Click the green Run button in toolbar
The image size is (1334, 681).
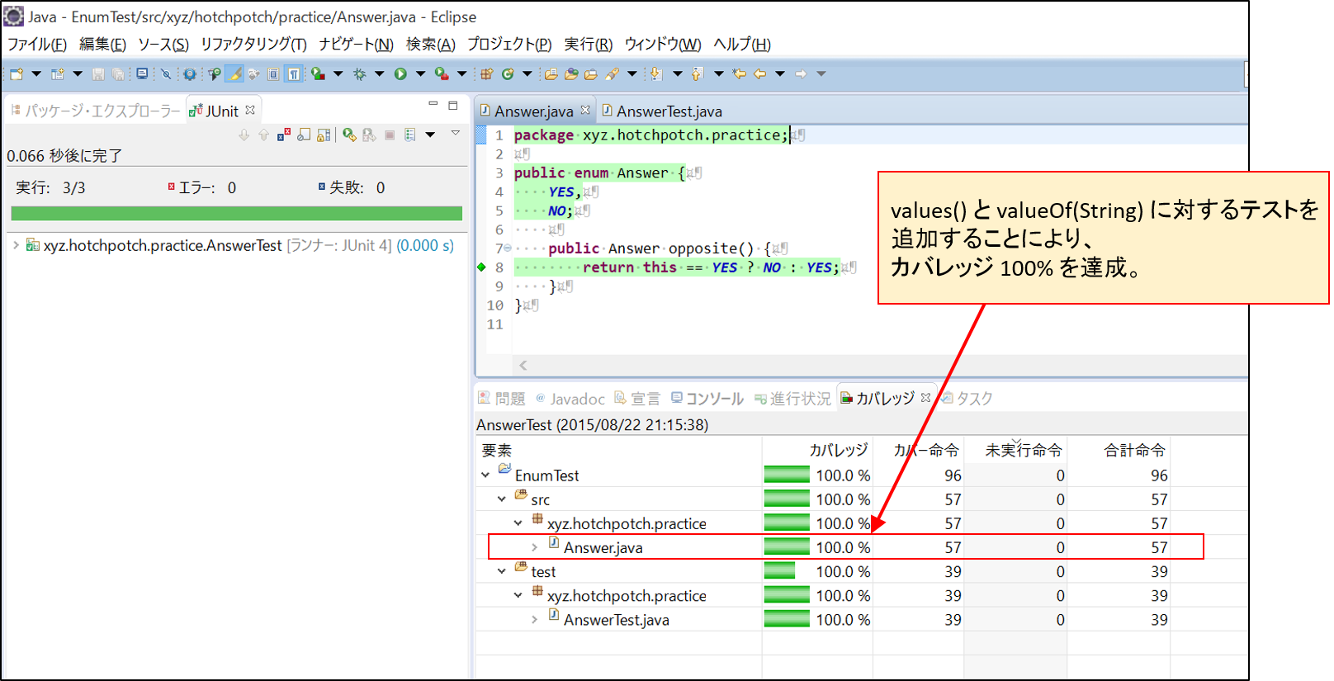400,74
